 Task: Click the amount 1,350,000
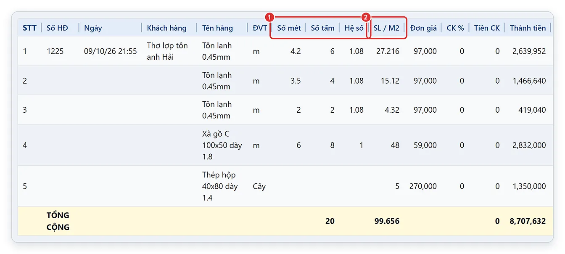tap(529, 186)
